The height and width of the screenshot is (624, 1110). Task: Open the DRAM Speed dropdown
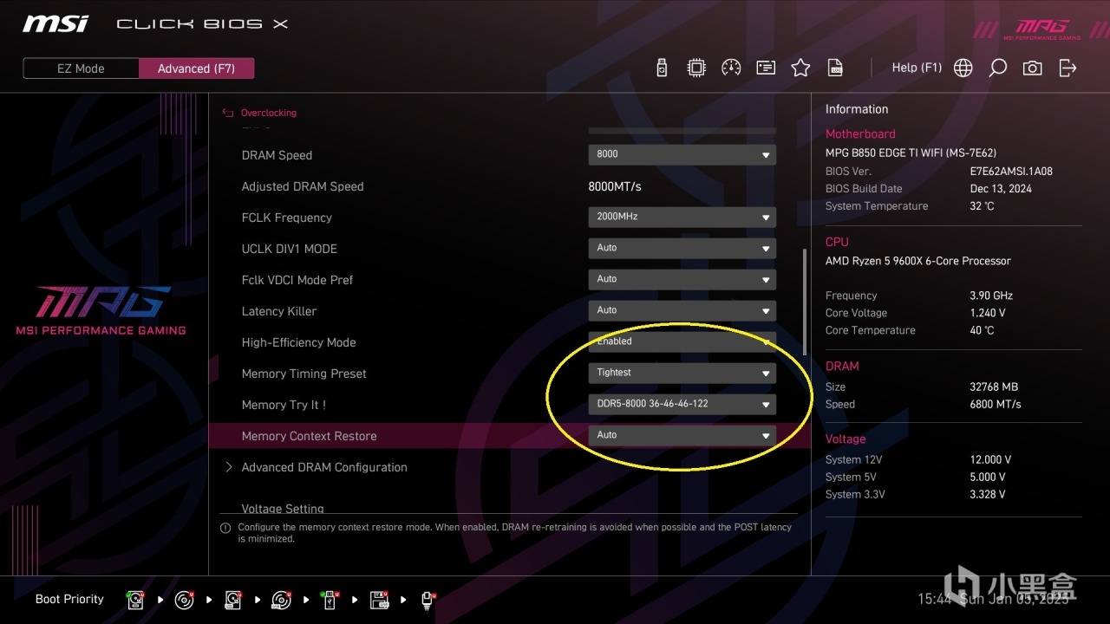tap(682, 154)
